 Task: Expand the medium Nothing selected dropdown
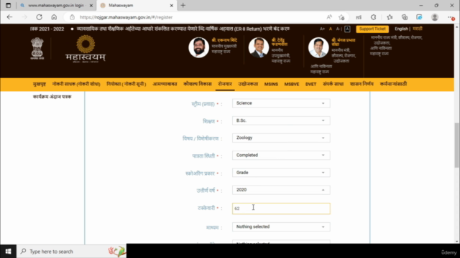[x=281, y=226]
